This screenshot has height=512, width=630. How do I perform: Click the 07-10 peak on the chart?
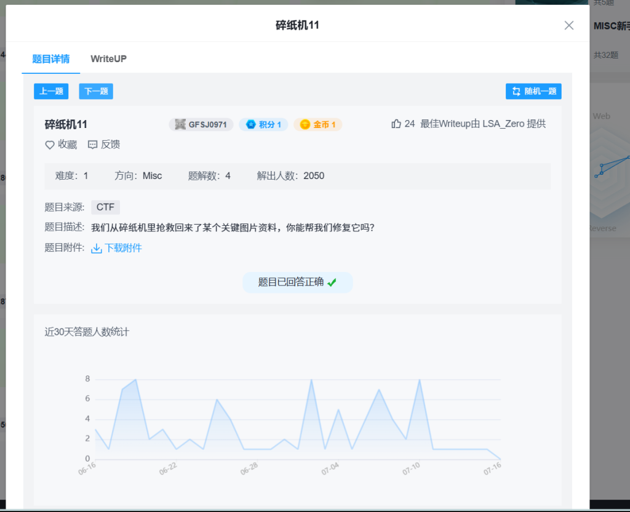[x=420, y=380]
